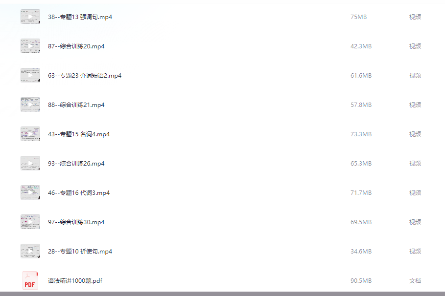Select file name 63--专题23 介词短语2.mp4

pos(85,76)
